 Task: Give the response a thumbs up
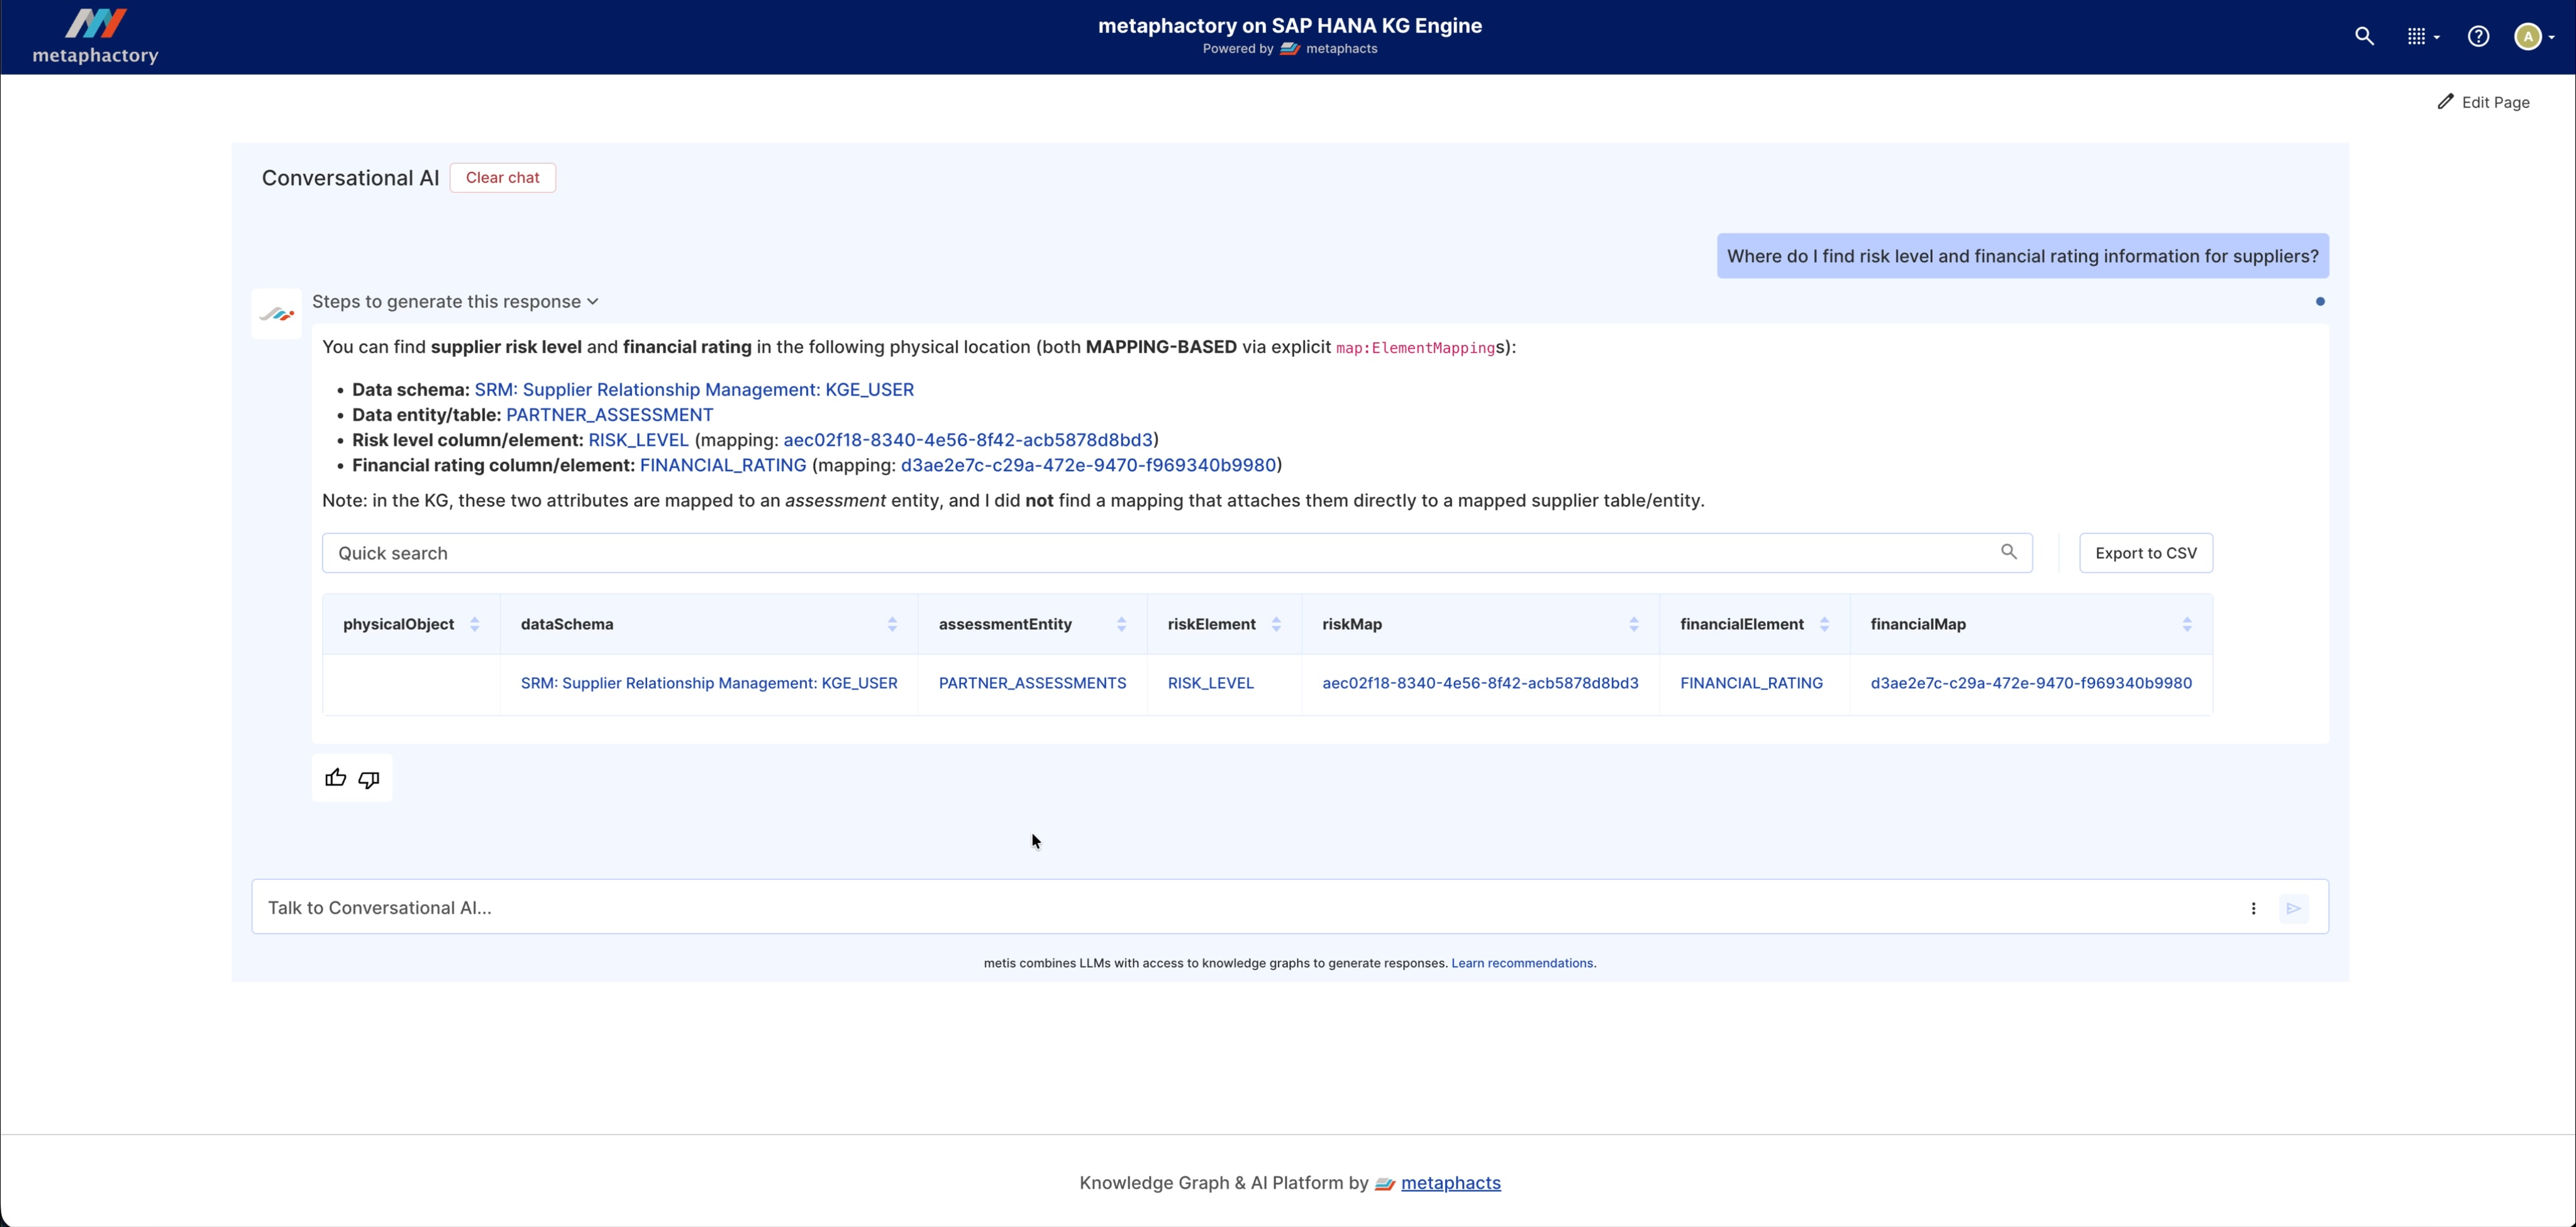pos(335,778)
